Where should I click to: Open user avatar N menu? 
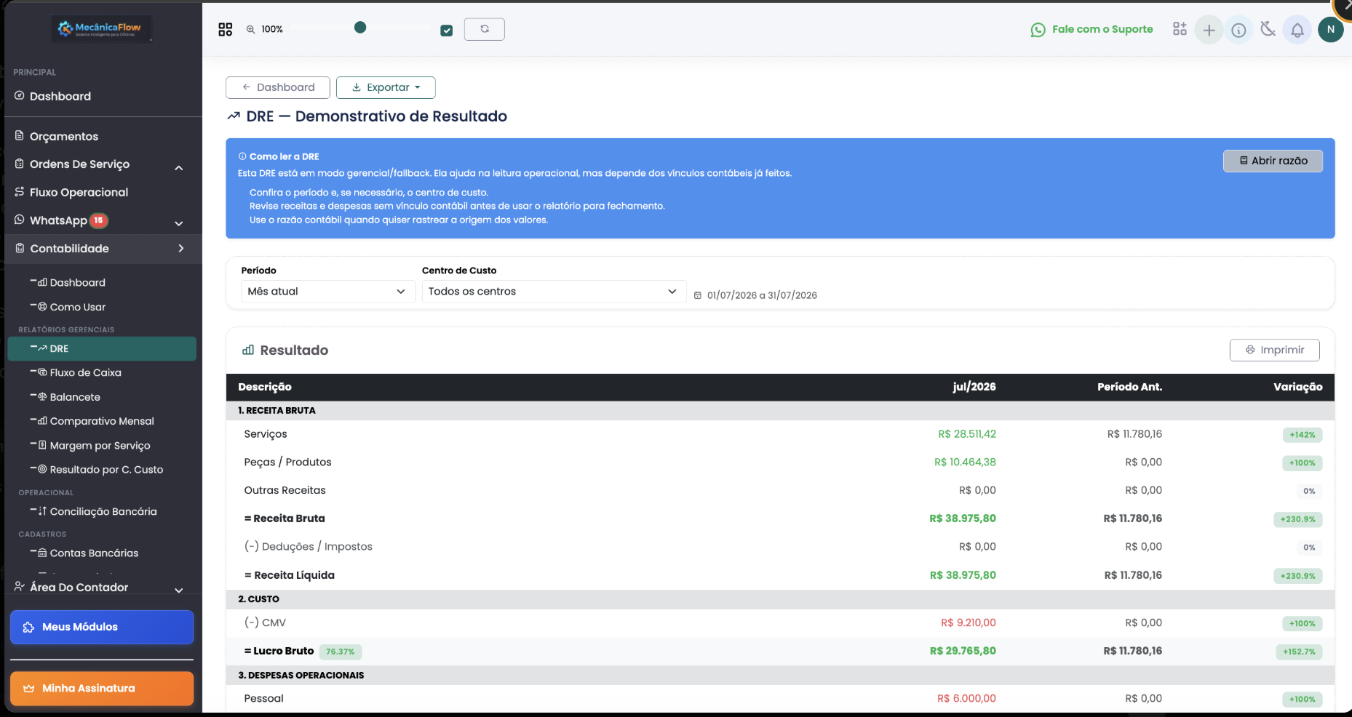click(x=1331, y=29)
